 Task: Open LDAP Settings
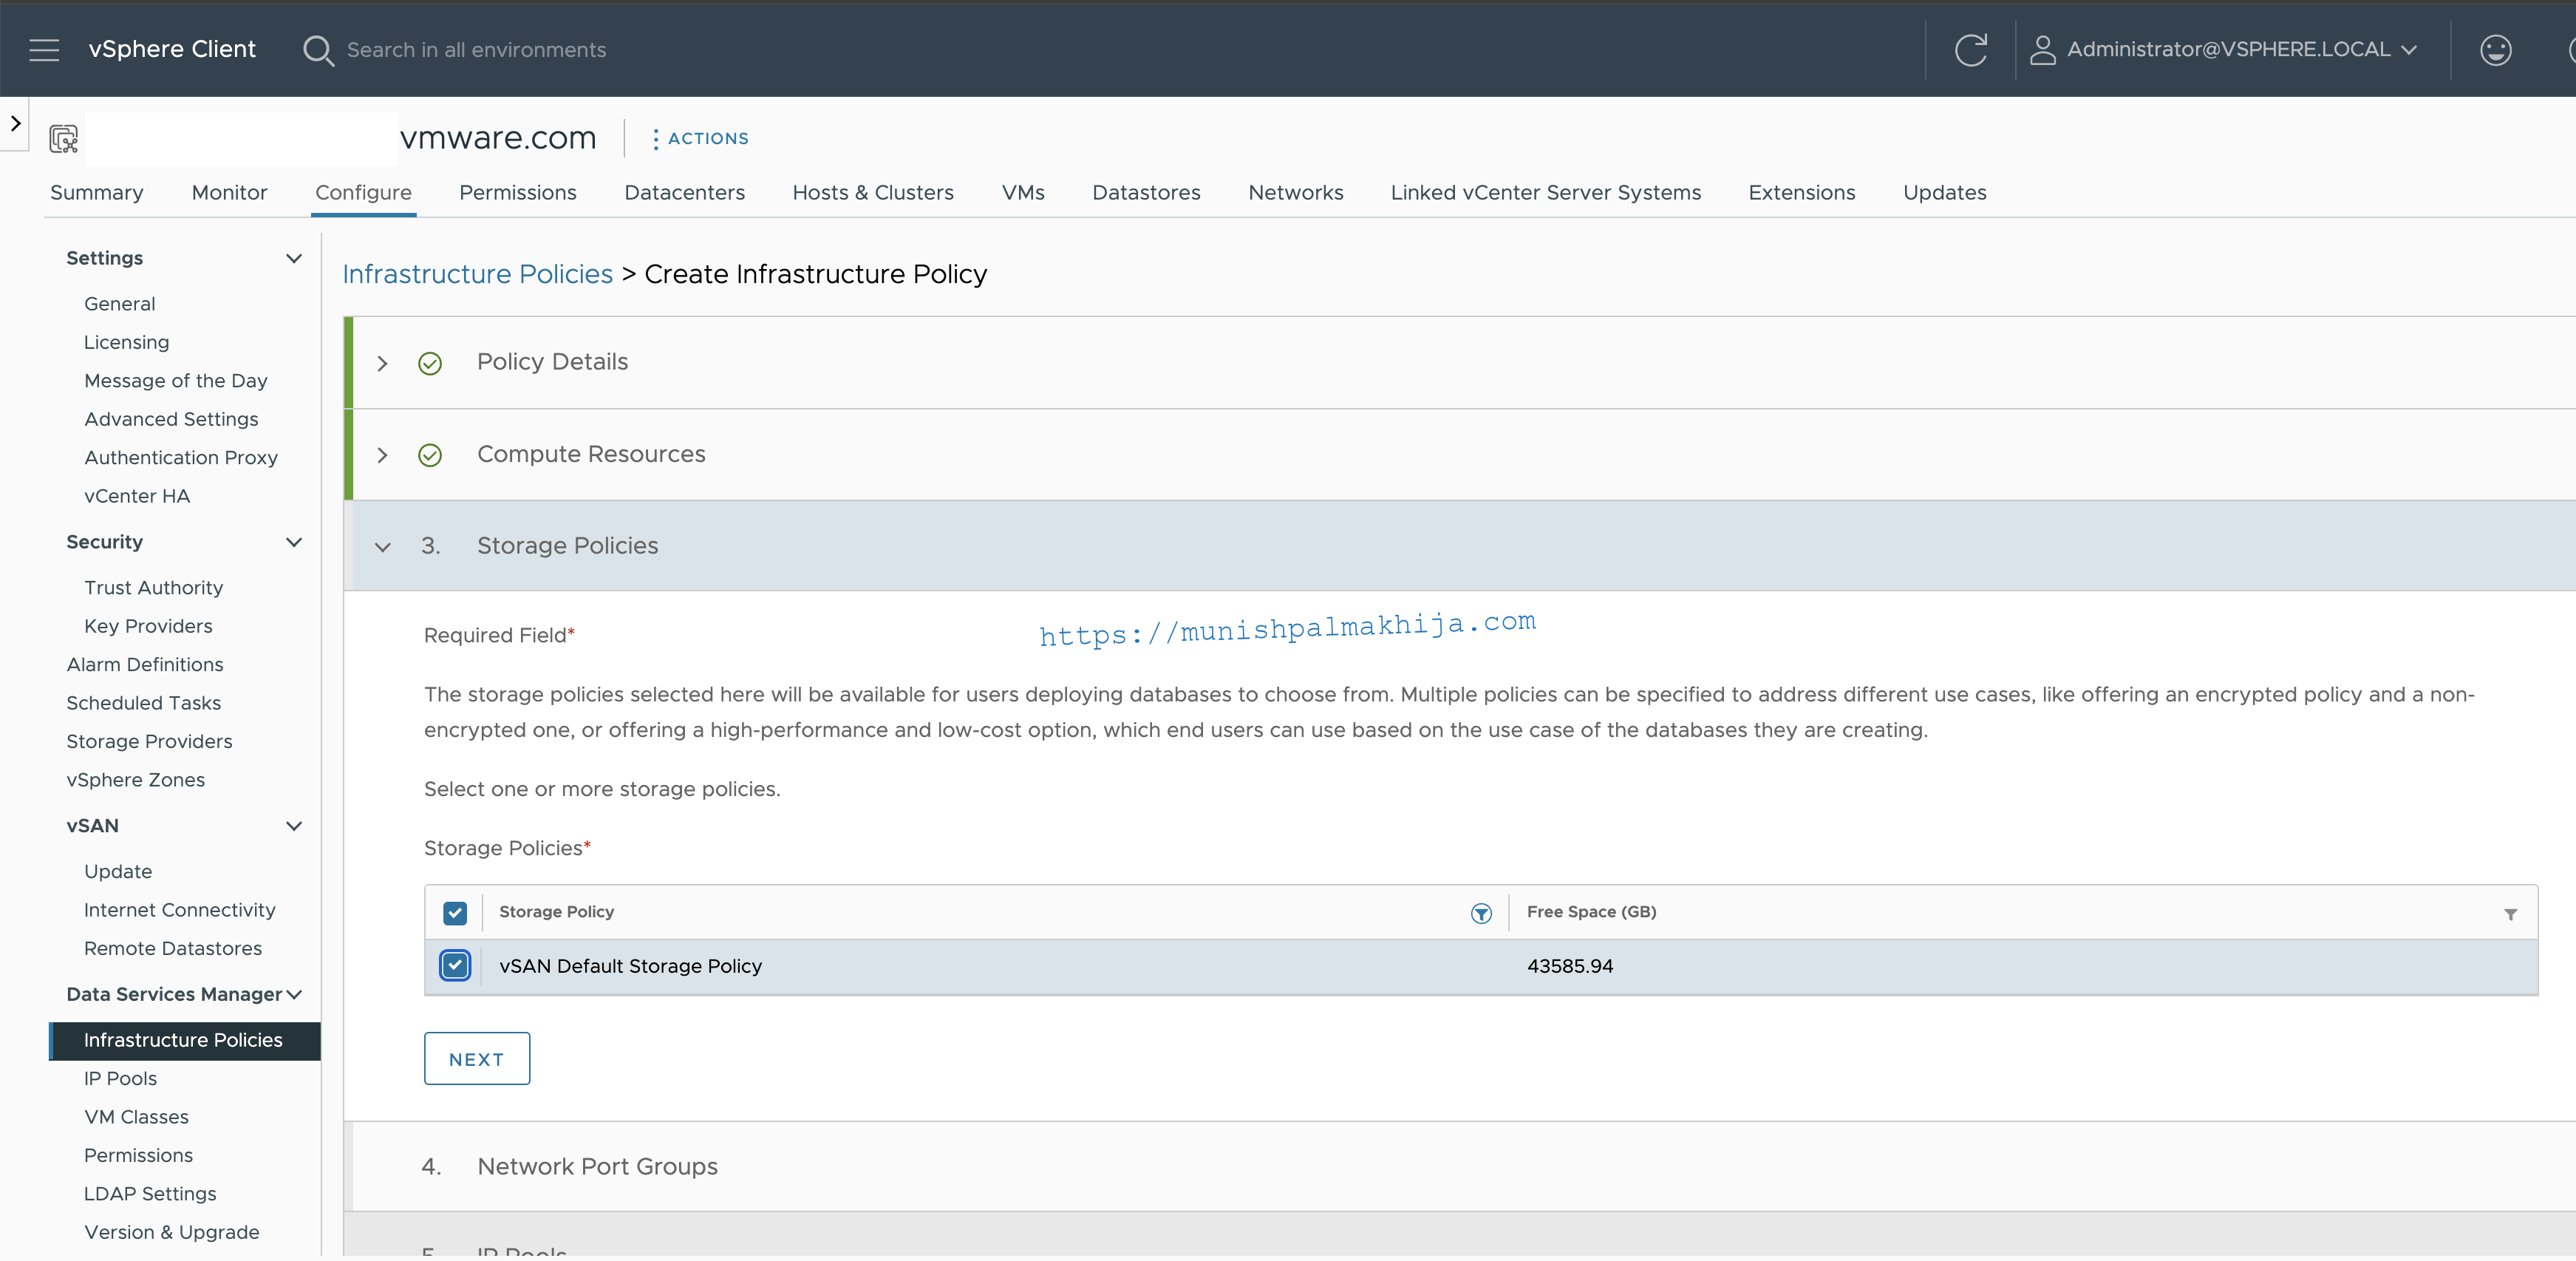(150, 1194)
